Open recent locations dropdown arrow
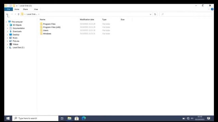 [15, 14]
